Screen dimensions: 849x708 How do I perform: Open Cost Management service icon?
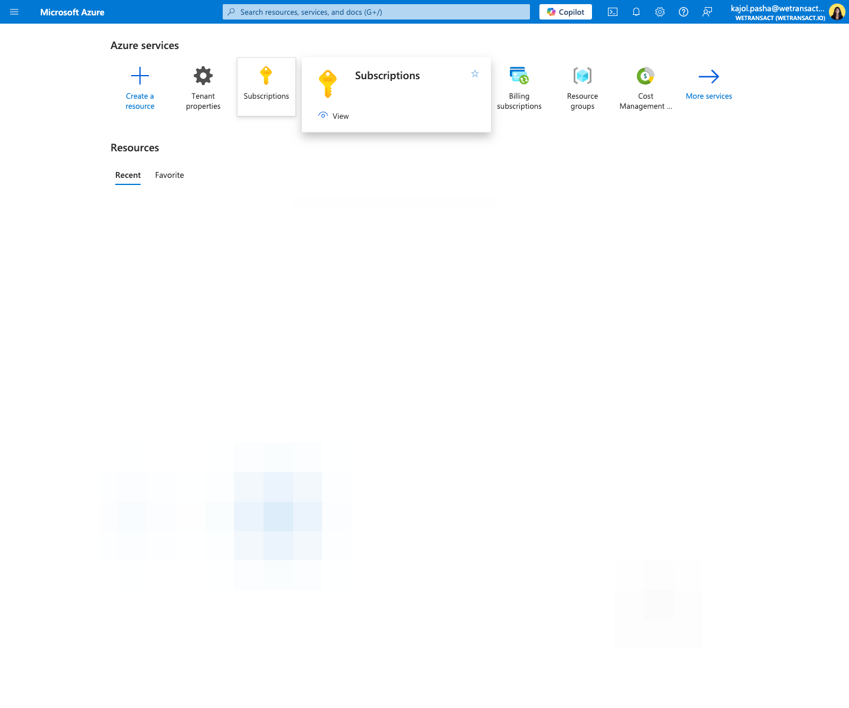point(646,76)
